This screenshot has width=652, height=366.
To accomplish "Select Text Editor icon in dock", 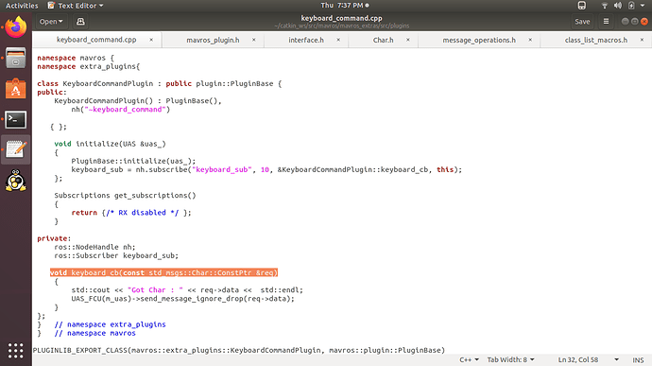I will tap(16, 149).
